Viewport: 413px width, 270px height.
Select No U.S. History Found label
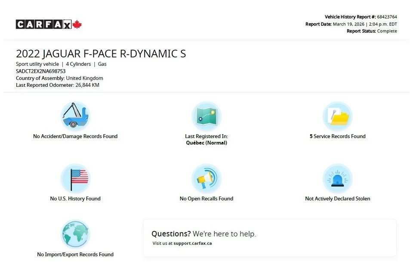[75, 199]
